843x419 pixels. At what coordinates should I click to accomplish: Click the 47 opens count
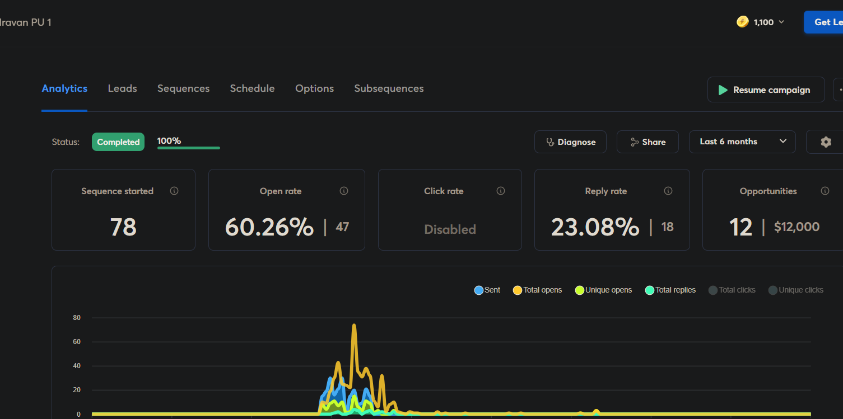[342, 227]
